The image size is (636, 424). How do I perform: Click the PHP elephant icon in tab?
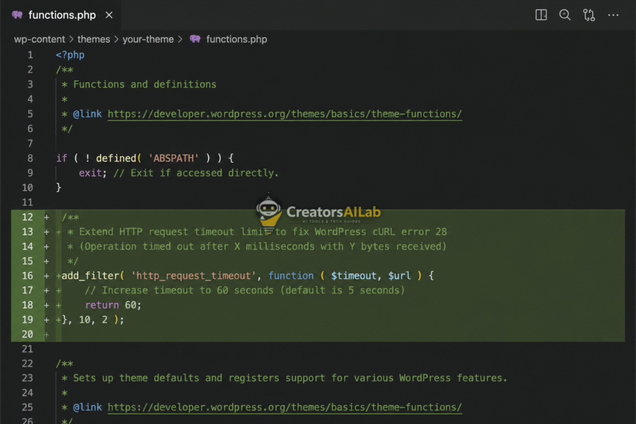(x=17, y=15)
